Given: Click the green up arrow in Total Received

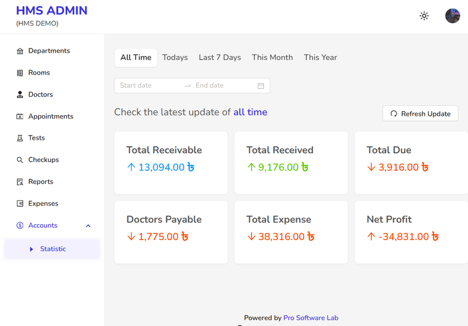Looking at the screenshot, I should click(252, 167).
